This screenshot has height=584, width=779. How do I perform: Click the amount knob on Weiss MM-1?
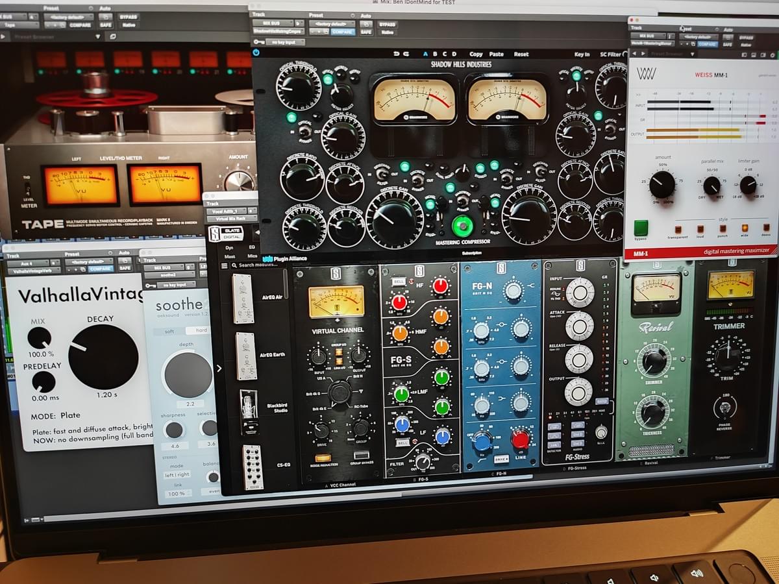click(662, 184)
